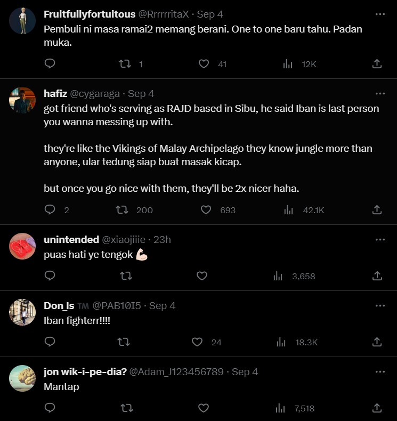The image size is (397, 421).
Task: Reply to hafiz's tweet about Iban
Action: [x=50, y=210]
